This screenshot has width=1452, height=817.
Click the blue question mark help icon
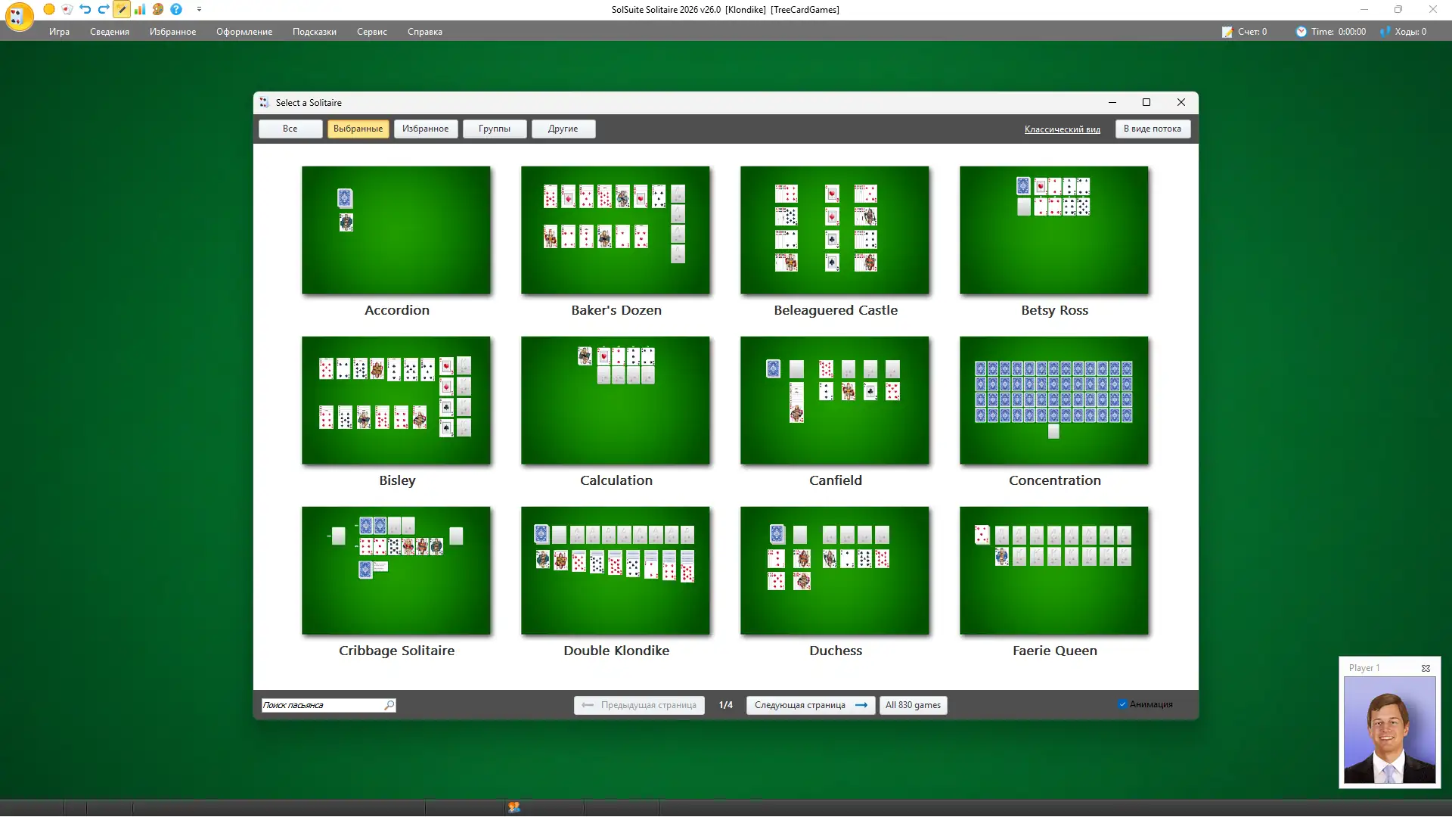tap(176, 10)
